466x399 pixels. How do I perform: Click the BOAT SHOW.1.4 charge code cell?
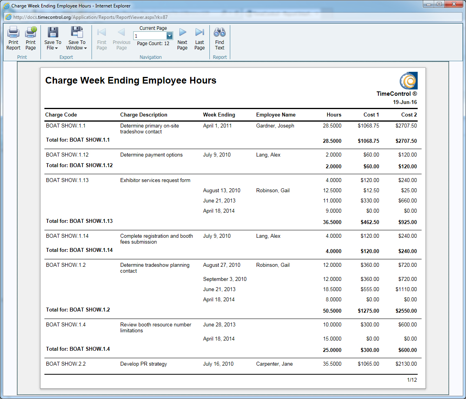click(x=66, y=325)
